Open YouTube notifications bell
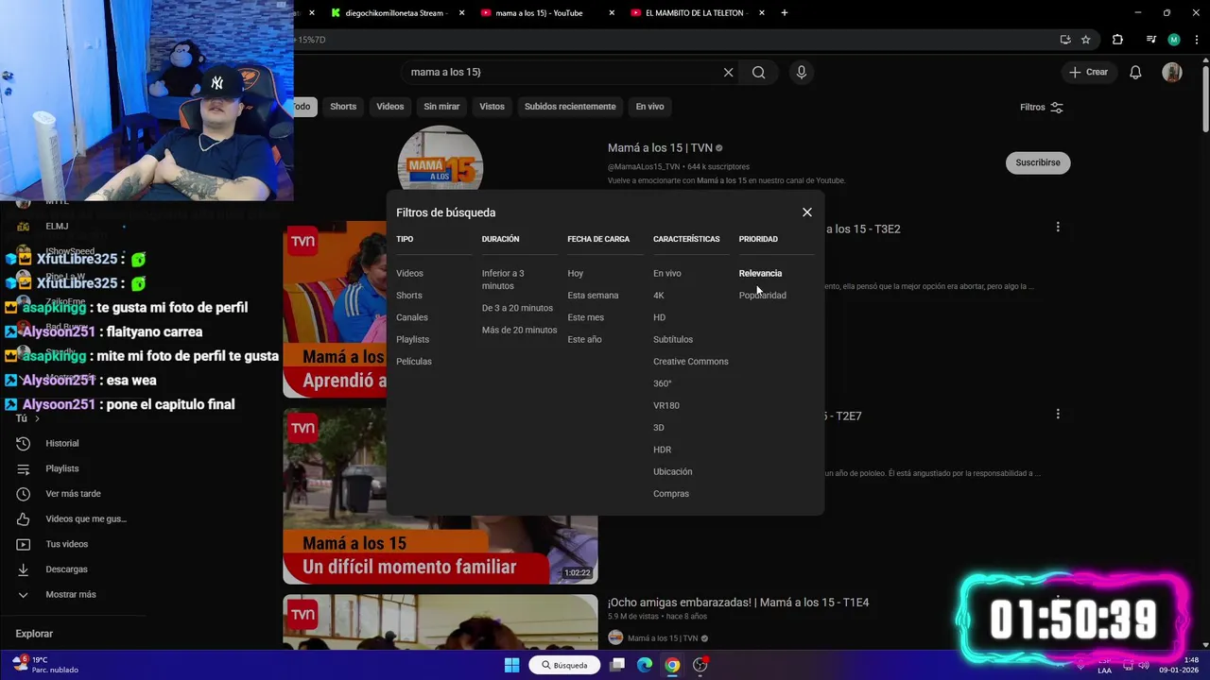Viewport: 1210px width, 680px height. 1135,72
